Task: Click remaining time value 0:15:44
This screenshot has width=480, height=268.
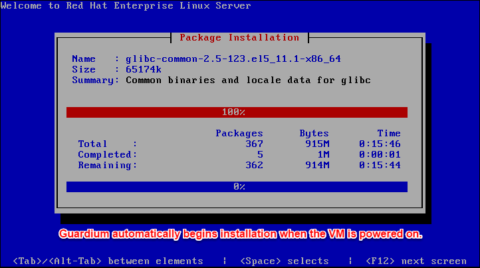Action: pyautogui.click(x=380, y=165)
